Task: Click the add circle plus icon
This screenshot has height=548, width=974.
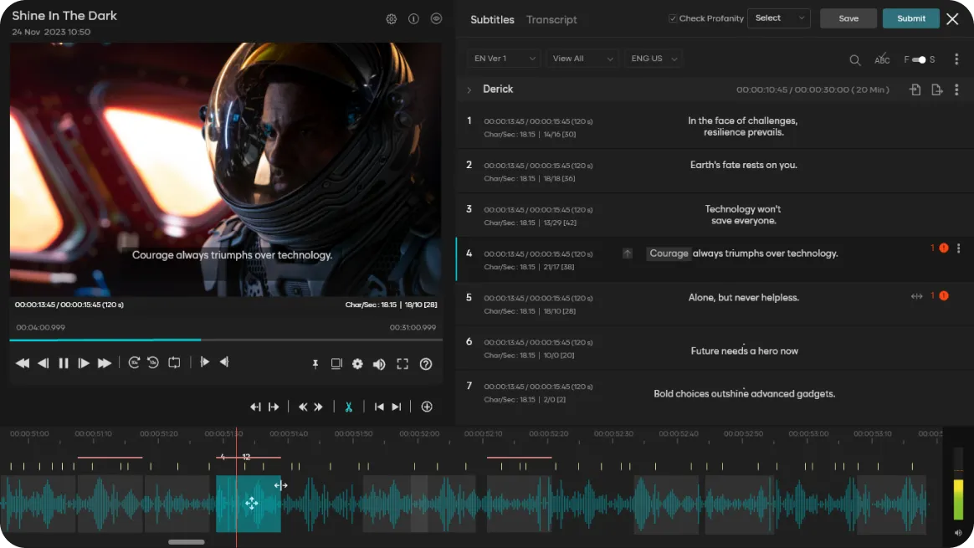Action: 427,407
